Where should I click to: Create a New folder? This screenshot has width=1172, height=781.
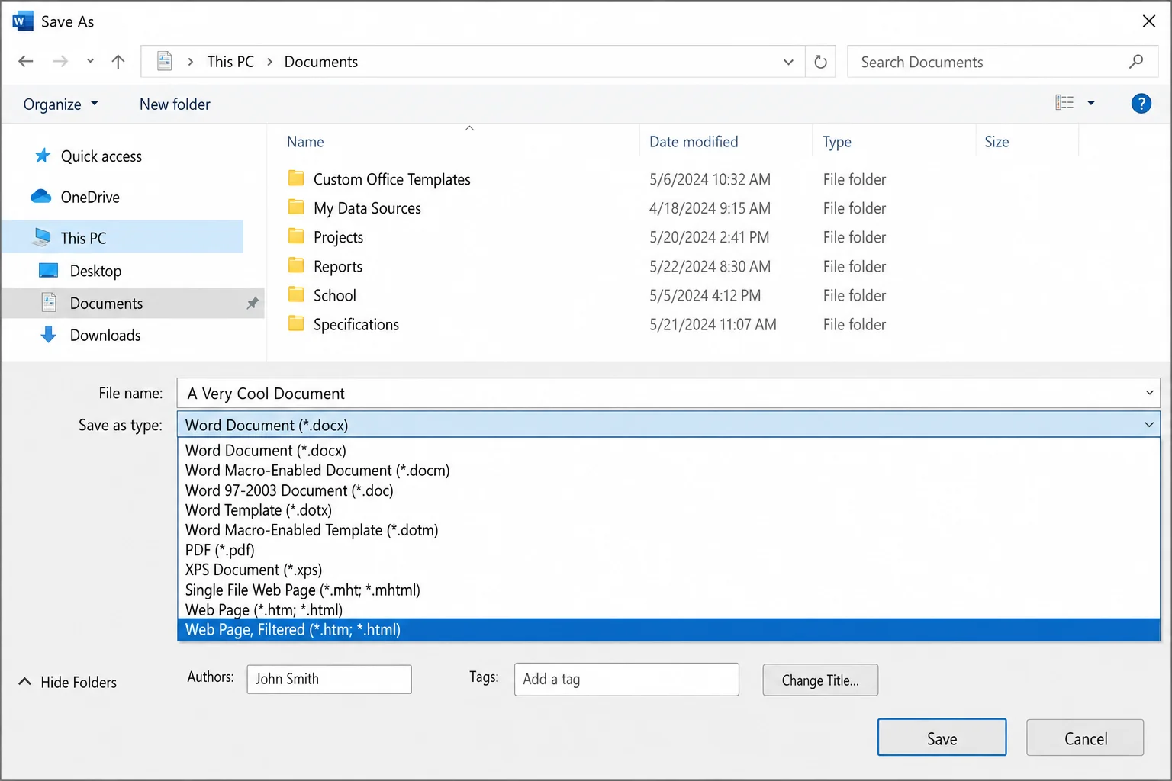point(175,104)
